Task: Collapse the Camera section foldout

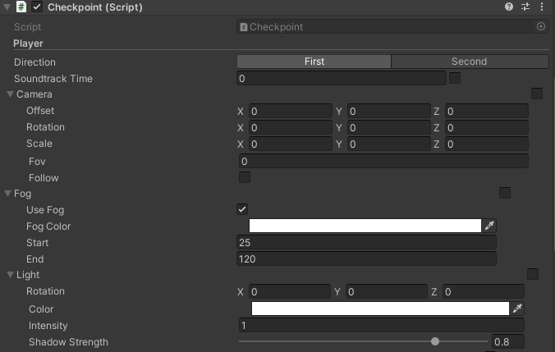Action: (10, 94)
